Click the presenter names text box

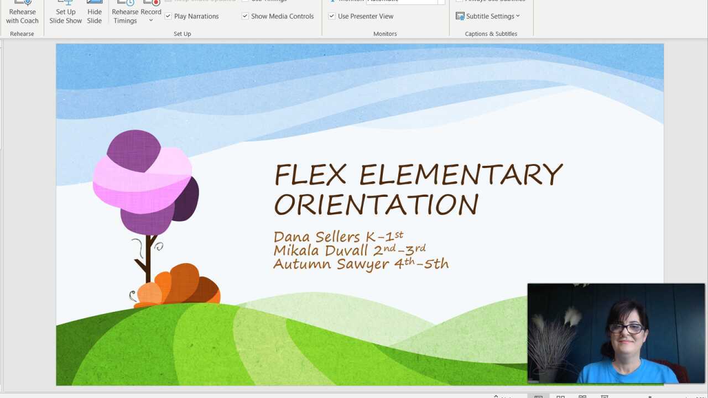click(361, 250)
